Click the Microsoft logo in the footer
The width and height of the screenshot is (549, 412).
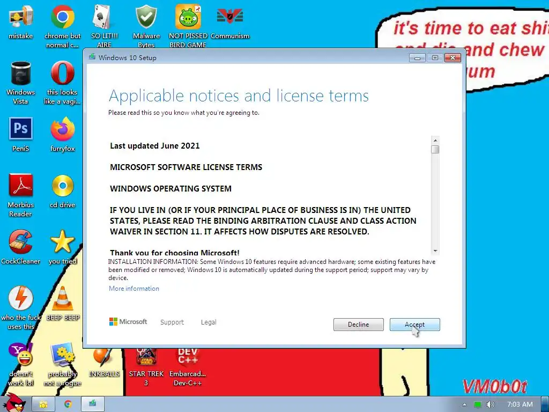128,322
